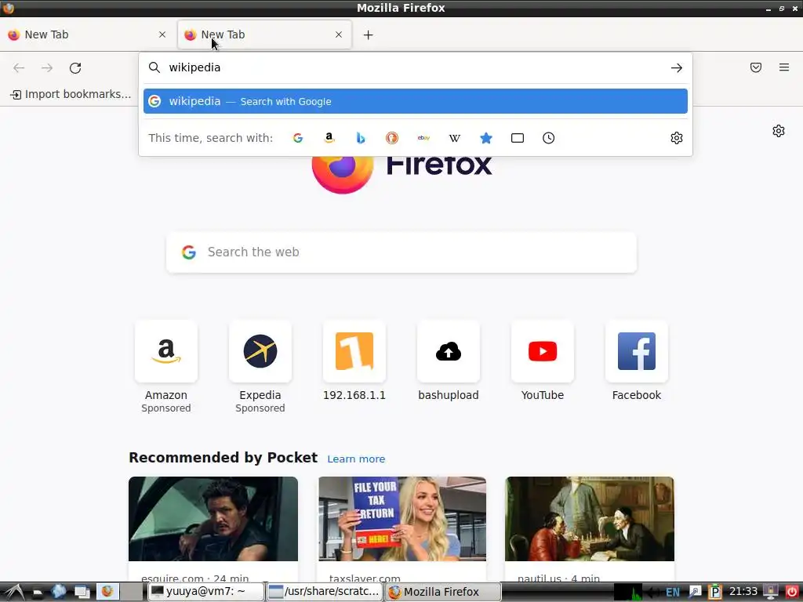The height and width of the screenshot is (602, 803).
Task: Search this time with eBay icon
Action: click(x=423, y=138)
